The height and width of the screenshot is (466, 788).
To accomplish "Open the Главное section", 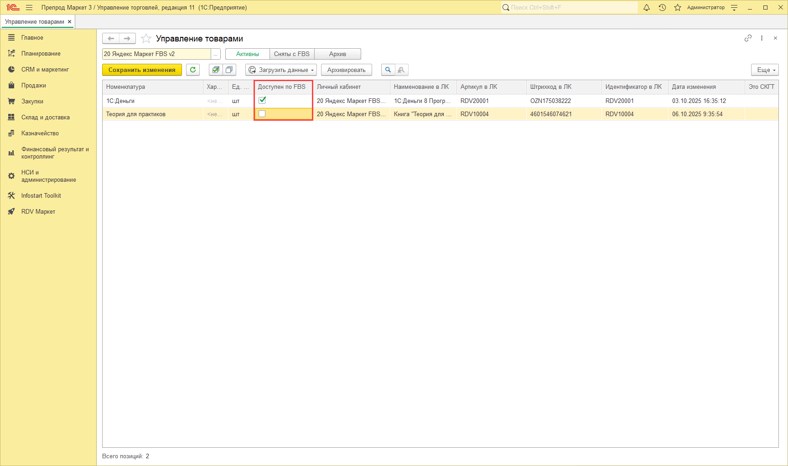I will [x=48, y=38].
